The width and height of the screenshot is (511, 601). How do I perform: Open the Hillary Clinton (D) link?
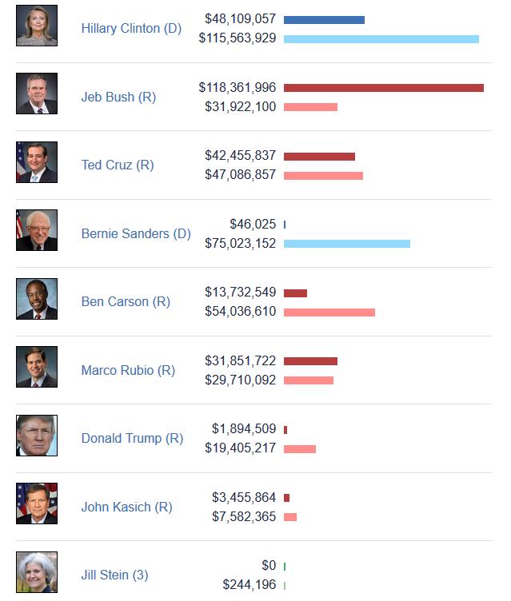pos(131,29)
